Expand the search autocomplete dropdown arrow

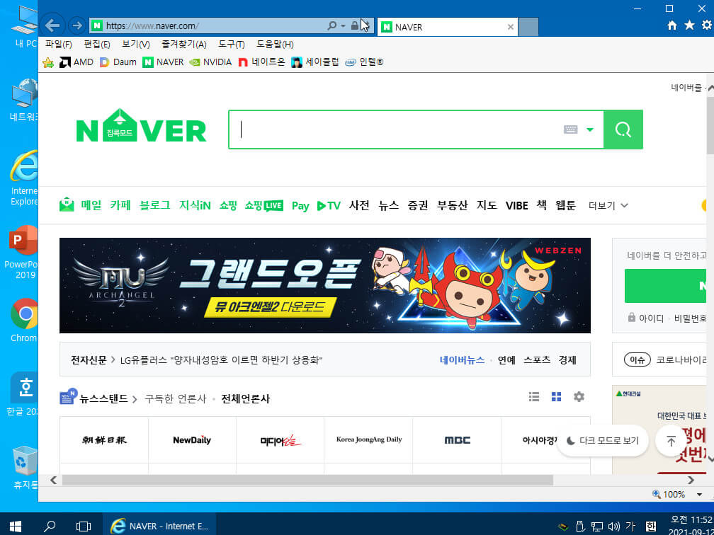coord(590,130)
